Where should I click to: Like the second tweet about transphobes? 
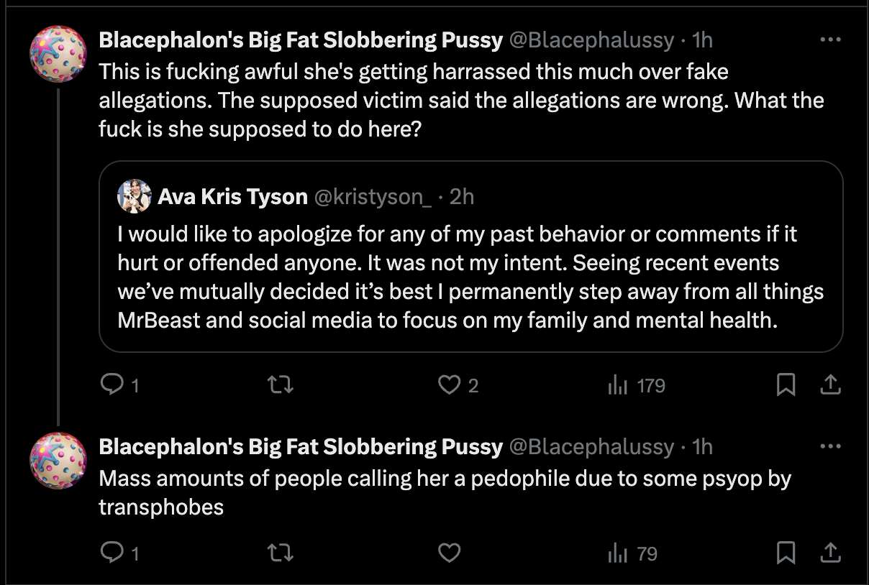point(450,553)
